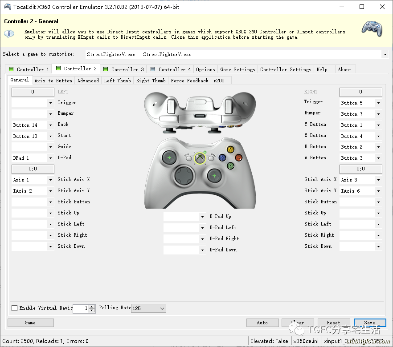Click the left thumbstick on the controller image
Viewport: 393px width, 347px height.
coord(169,157)
